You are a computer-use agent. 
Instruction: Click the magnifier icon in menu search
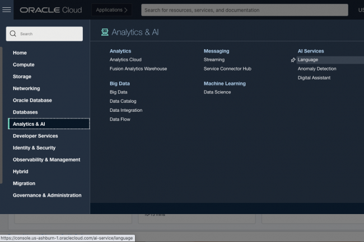tap(13, 34)
